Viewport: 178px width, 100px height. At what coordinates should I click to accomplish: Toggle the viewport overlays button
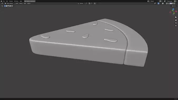[x=163, y=3]
